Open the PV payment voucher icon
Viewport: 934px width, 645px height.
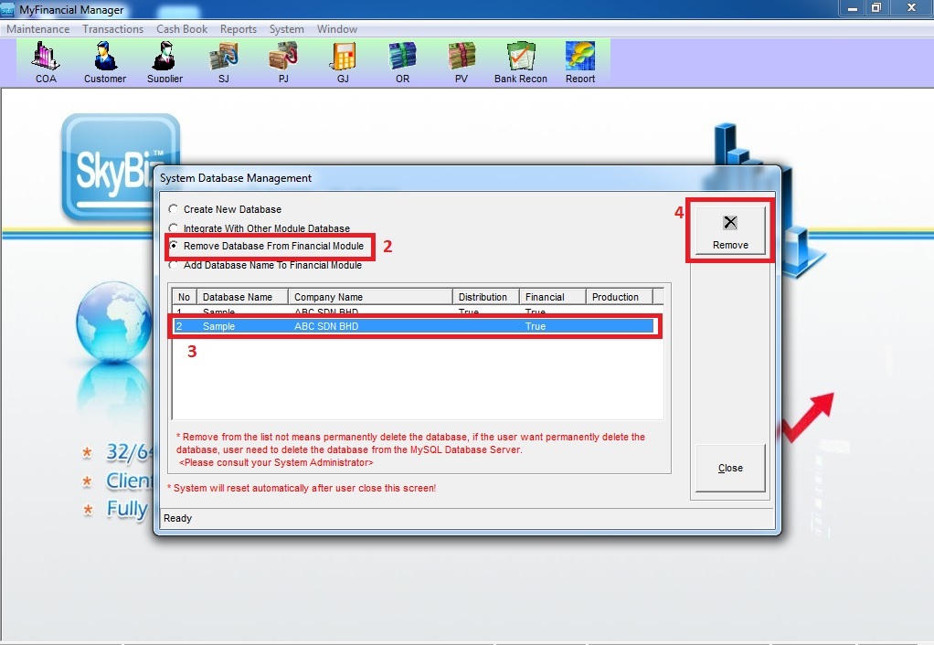(462, 60)
